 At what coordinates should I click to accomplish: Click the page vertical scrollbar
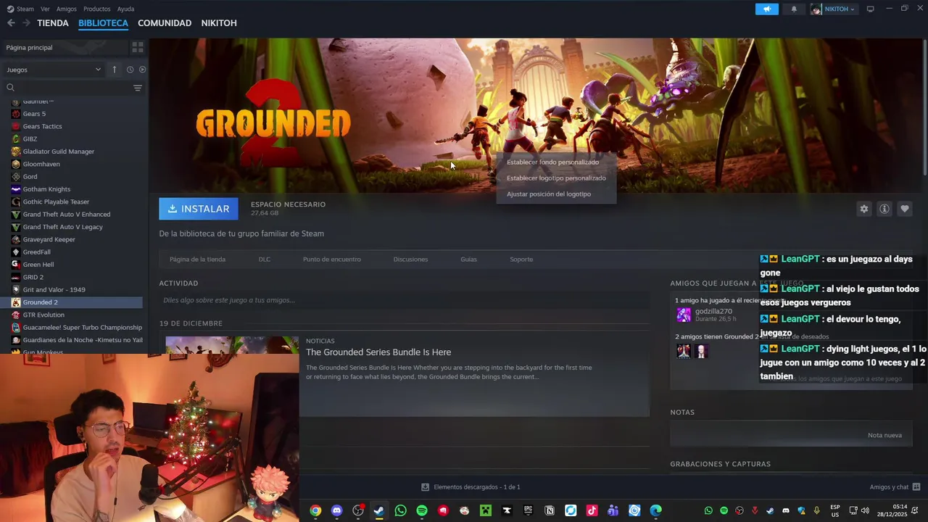coord(924,107)
